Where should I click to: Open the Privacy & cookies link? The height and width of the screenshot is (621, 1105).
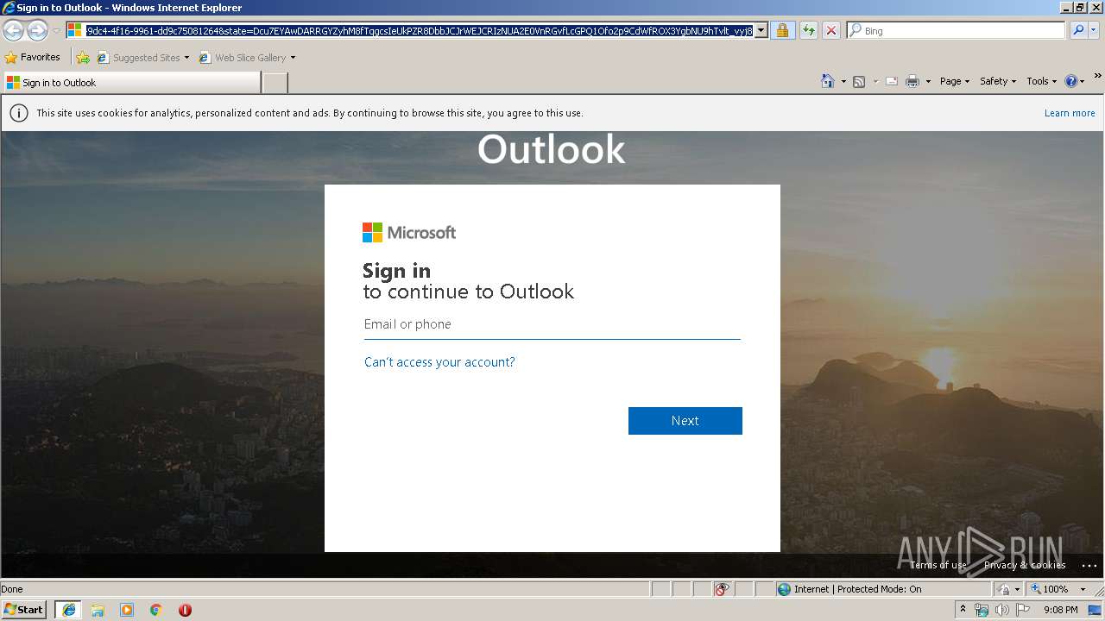(x=1025, y=565)
